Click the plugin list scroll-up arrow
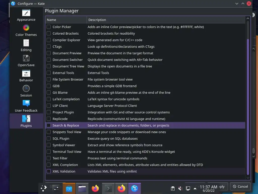 pos(248,18)
